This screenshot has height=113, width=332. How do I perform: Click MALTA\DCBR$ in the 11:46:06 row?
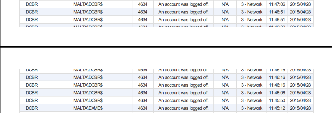88,93
